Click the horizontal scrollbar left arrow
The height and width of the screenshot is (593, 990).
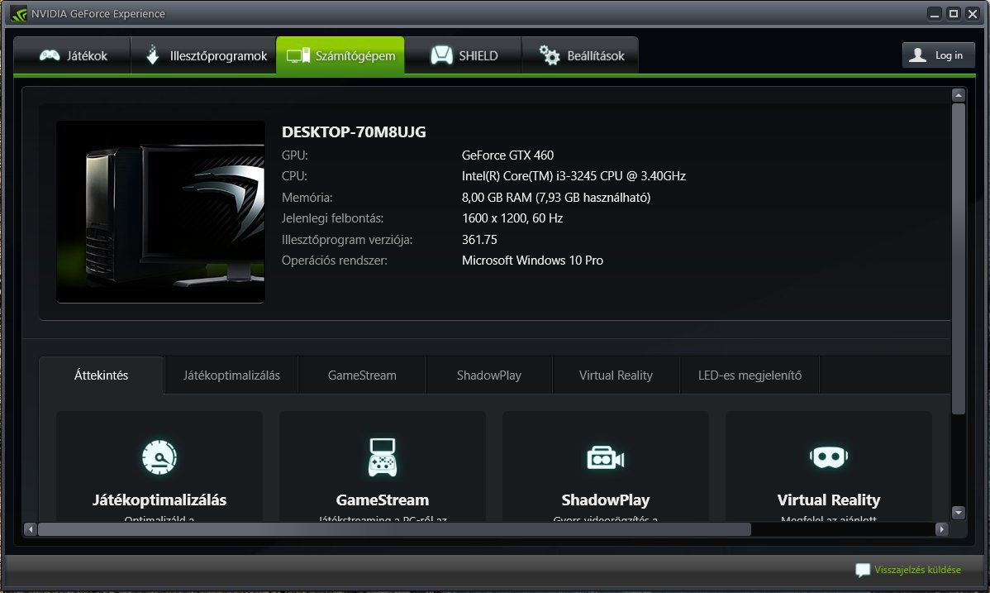(x=31, y=529)
